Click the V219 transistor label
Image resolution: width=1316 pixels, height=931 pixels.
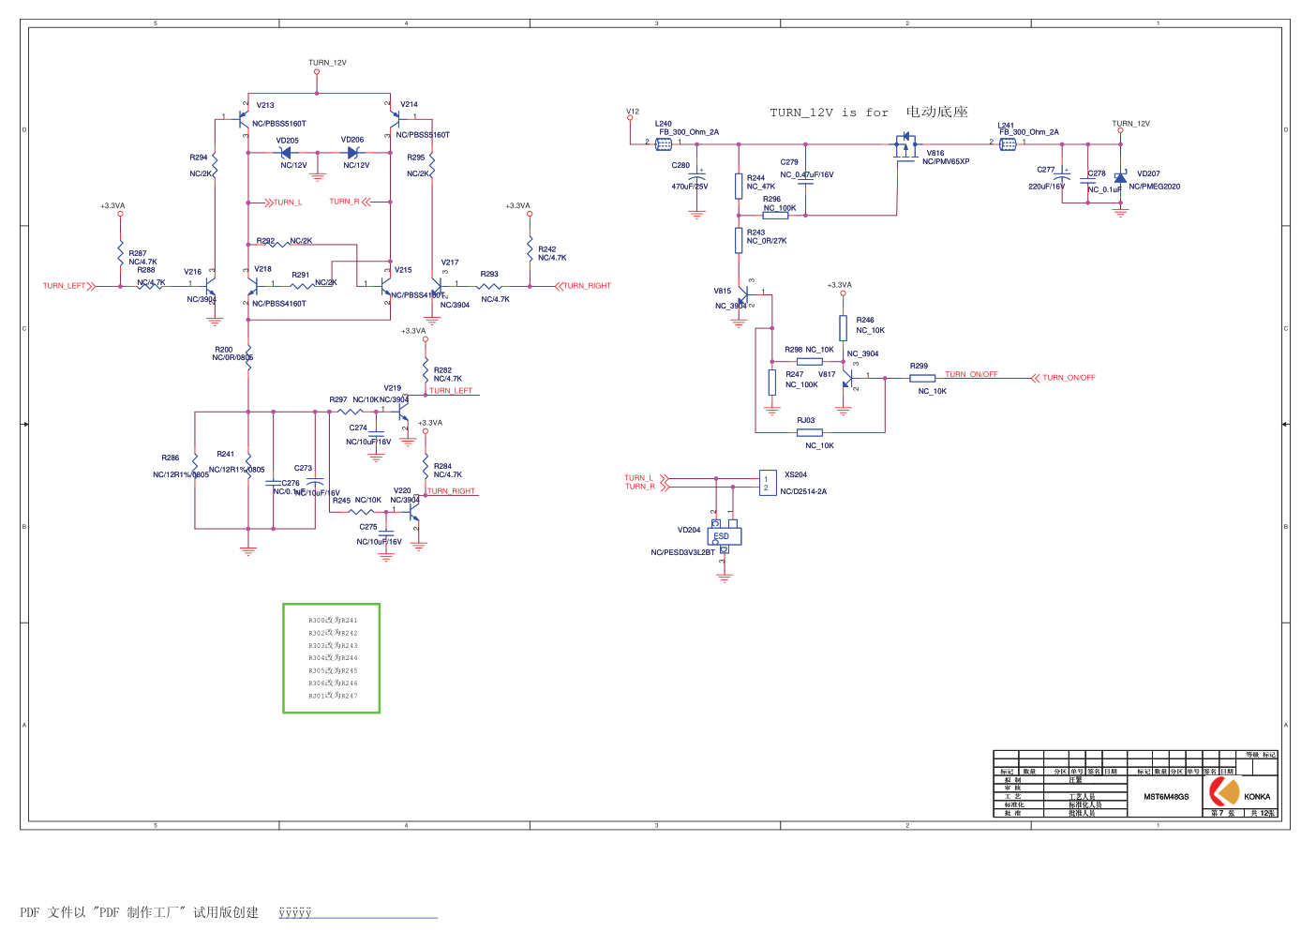393,388
